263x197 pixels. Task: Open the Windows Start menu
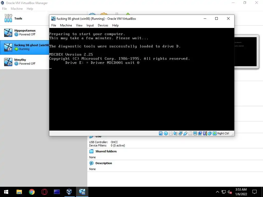tap(6, 192)
